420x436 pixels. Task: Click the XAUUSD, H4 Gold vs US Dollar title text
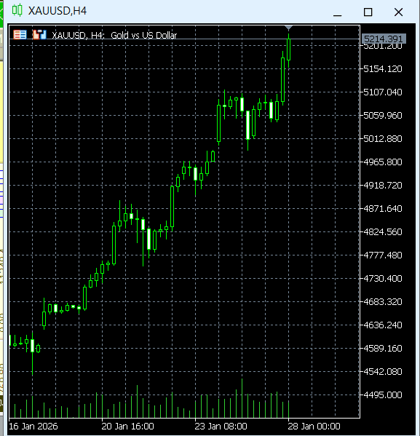[x=114, y=36]
